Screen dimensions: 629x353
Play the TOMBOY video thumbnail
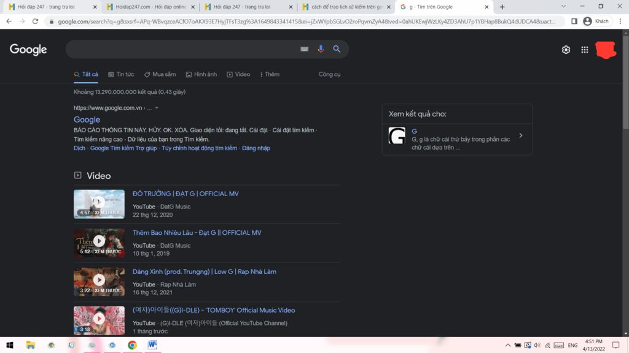pos(99,321)
